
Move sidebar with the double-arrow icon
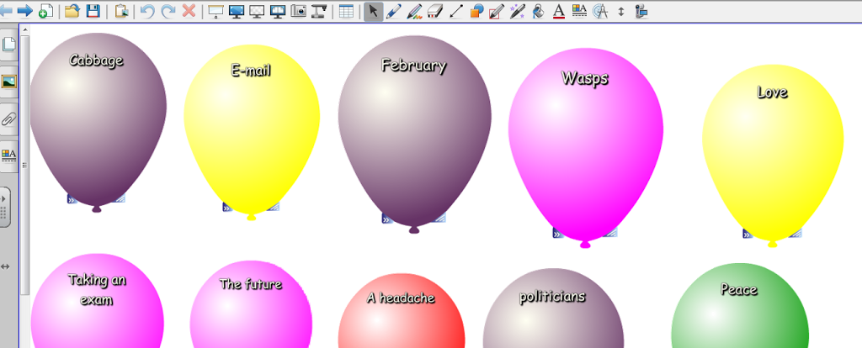coord(5,266)
